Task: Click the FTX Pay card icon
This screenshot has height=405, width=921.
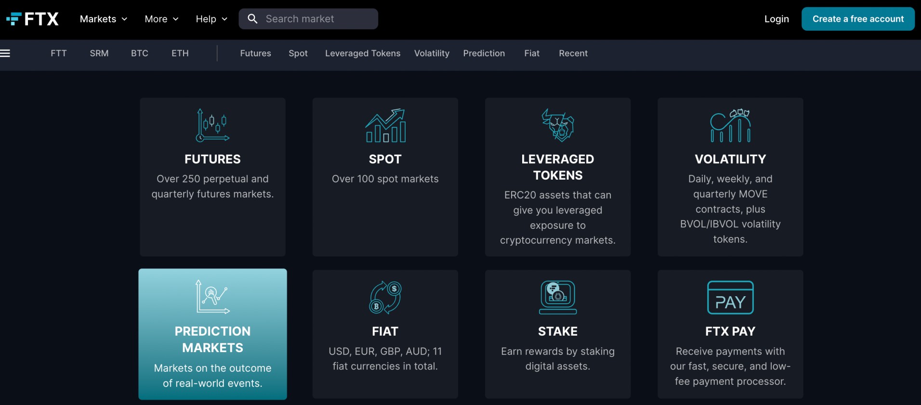Action: (x=730, y=298)
